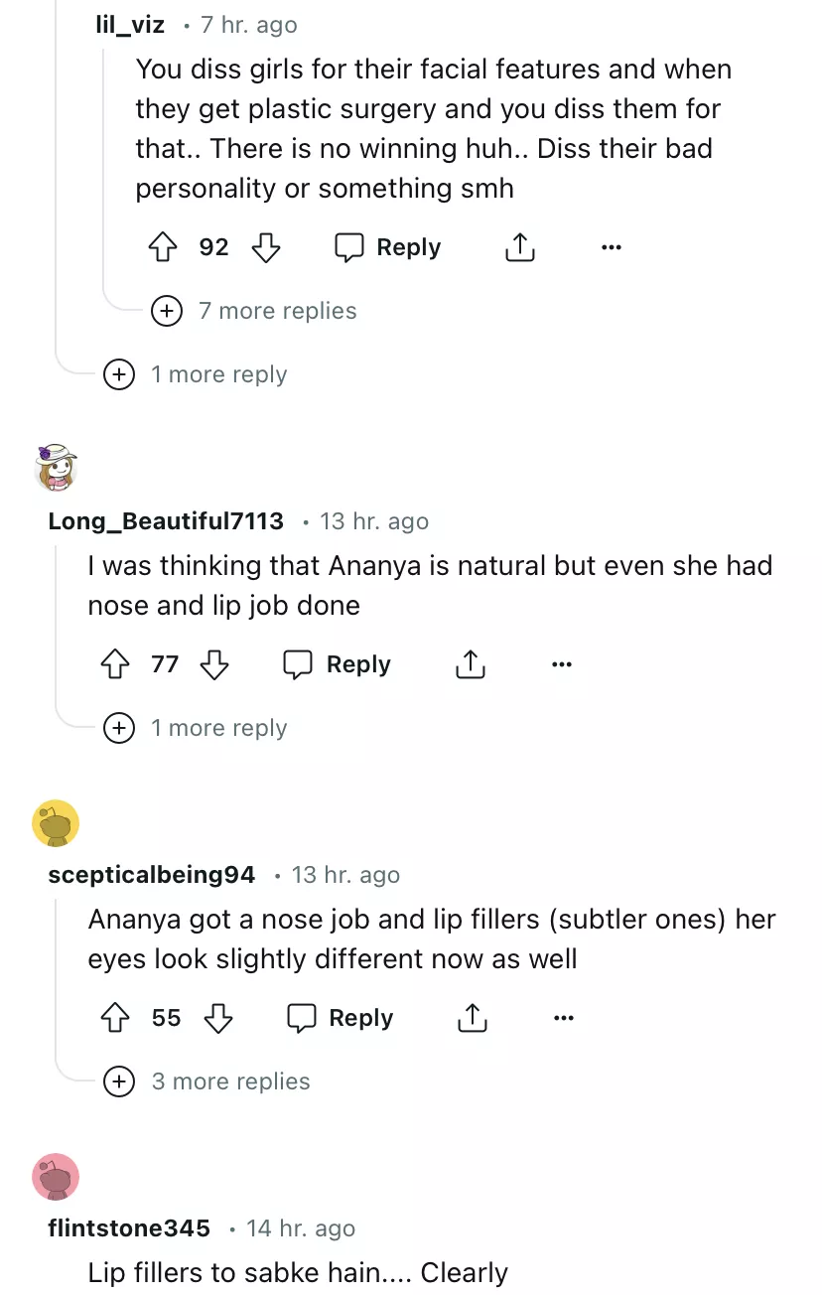Open Long_Beautiful7113 username profile link
822x1295 pixels.
pos(166,521)
